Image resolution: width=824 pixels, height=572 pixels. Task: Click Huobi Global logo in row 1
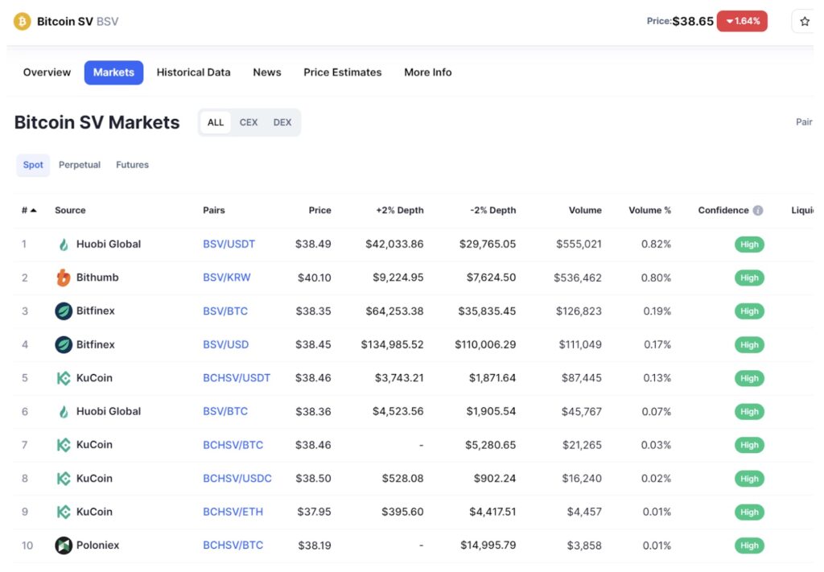64,245
